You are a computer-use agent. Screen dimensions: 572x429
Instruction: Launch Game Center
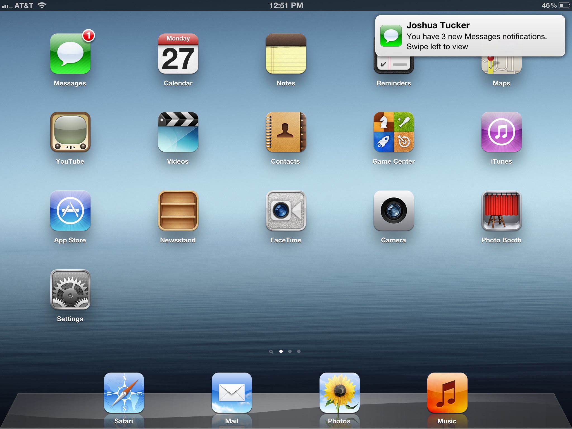(394, 132)
